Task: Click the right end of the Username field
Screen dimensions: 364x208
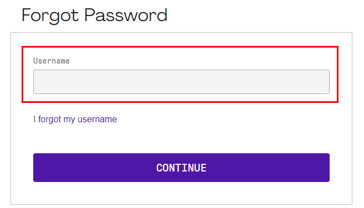Action: coord(325,82)
